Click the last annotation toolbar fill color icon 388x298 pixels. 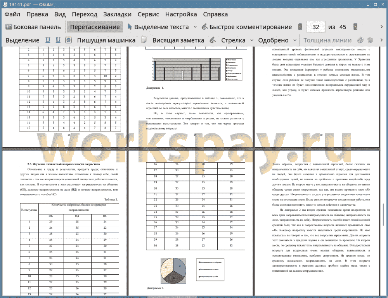pos(370,40)
